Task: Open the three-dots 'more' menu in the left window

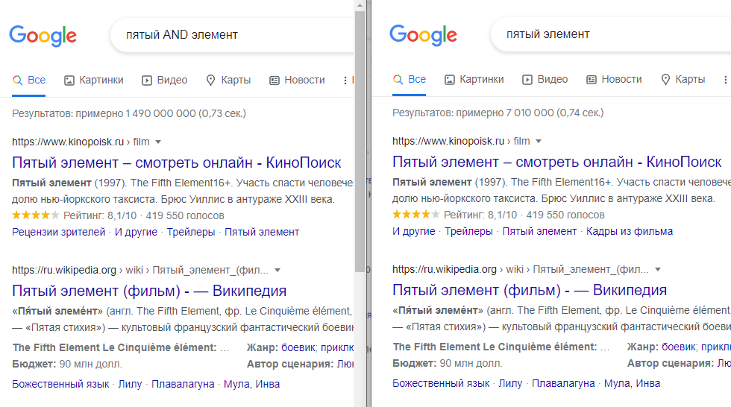Action: 345,81
